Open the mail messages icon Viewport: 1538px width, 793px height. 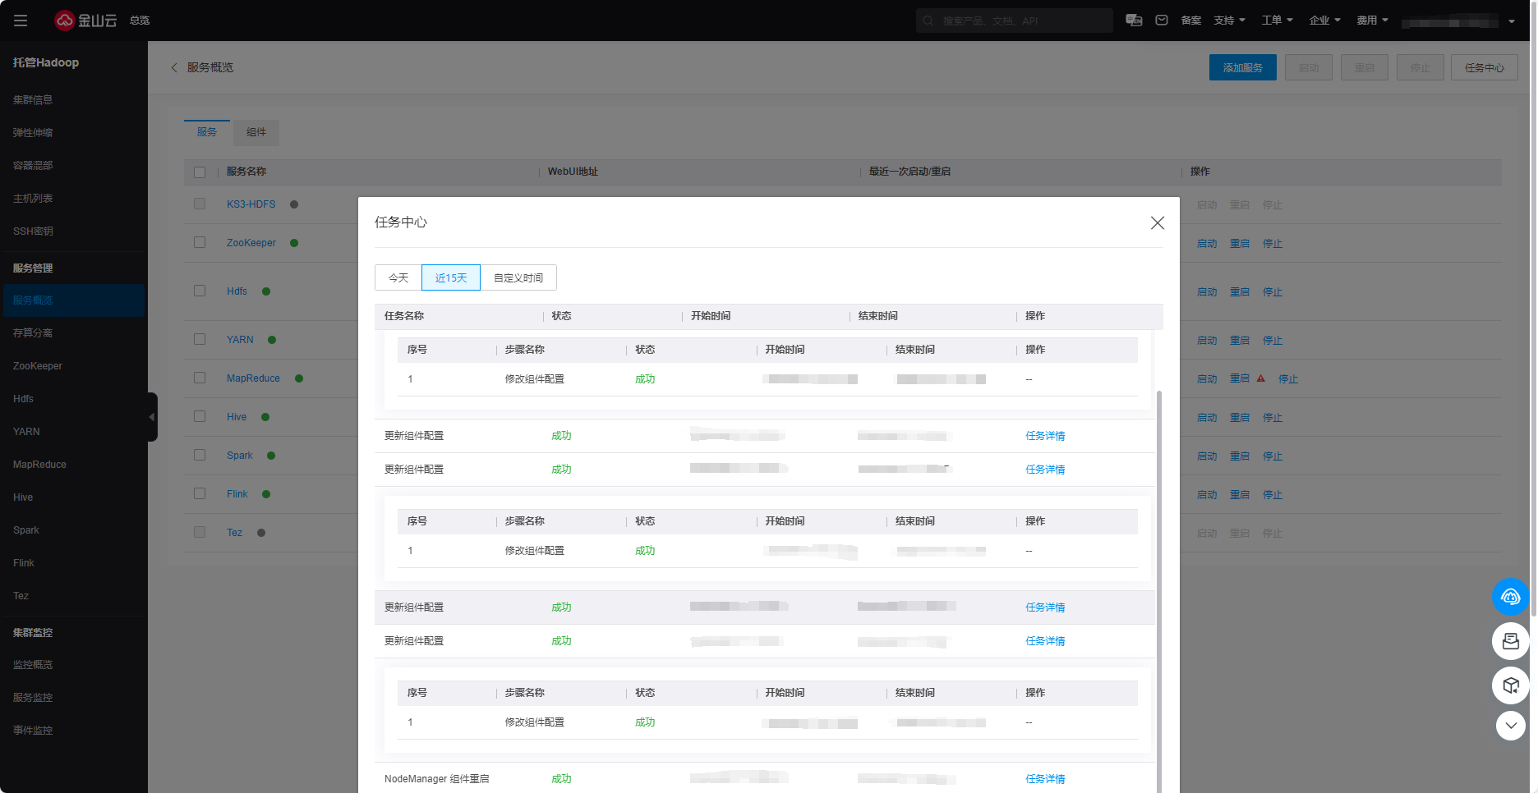pyautogui.click(x=1162, y=21)
